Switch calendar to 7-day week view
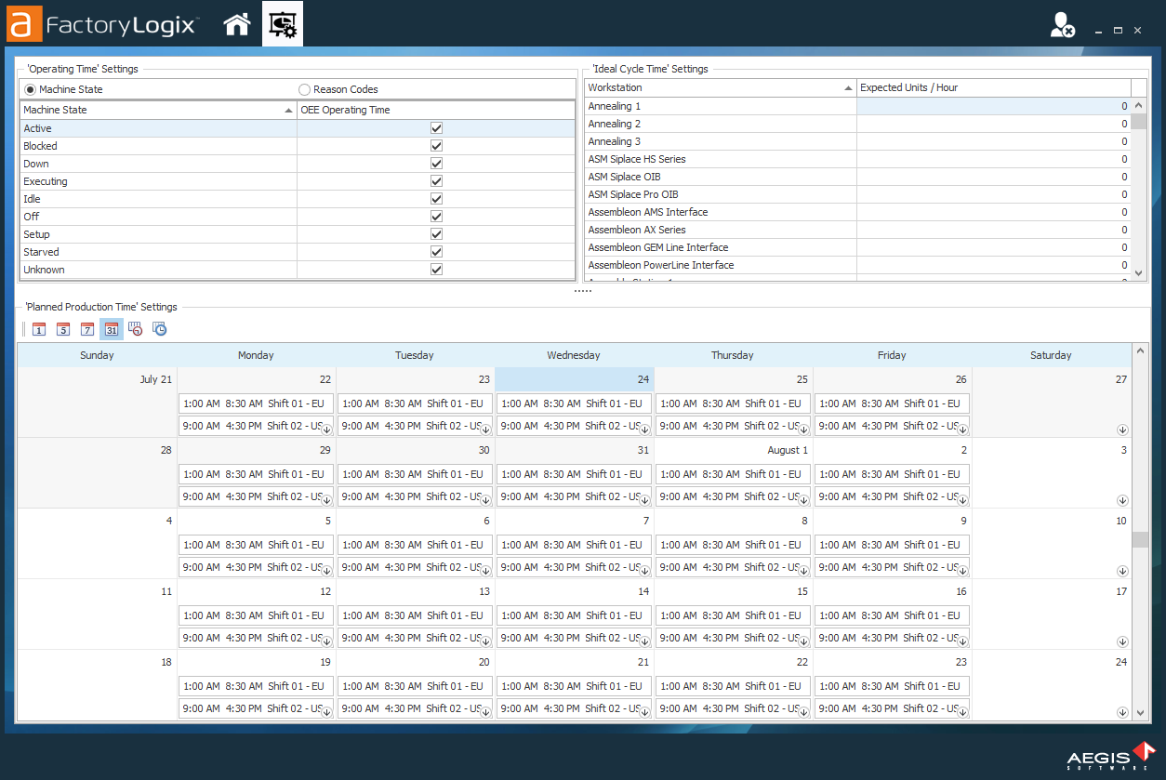The height and width of the screenshot is (780, 1166). click(87, 329)
